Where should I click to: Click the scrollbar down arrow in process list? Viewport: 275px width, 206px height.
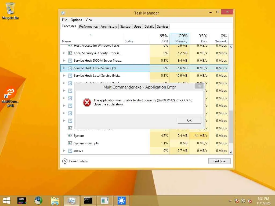click(231, 152)
